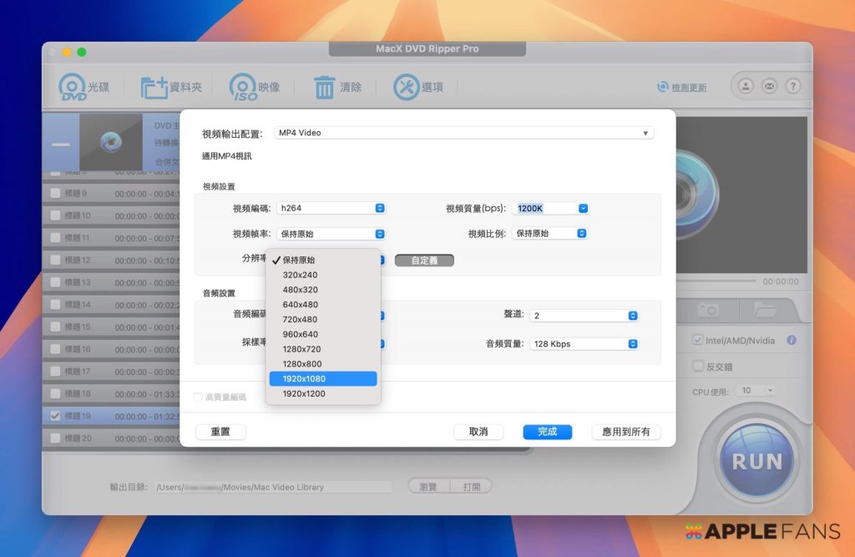
Task: Click the 完成 done button
Action: 547,432
